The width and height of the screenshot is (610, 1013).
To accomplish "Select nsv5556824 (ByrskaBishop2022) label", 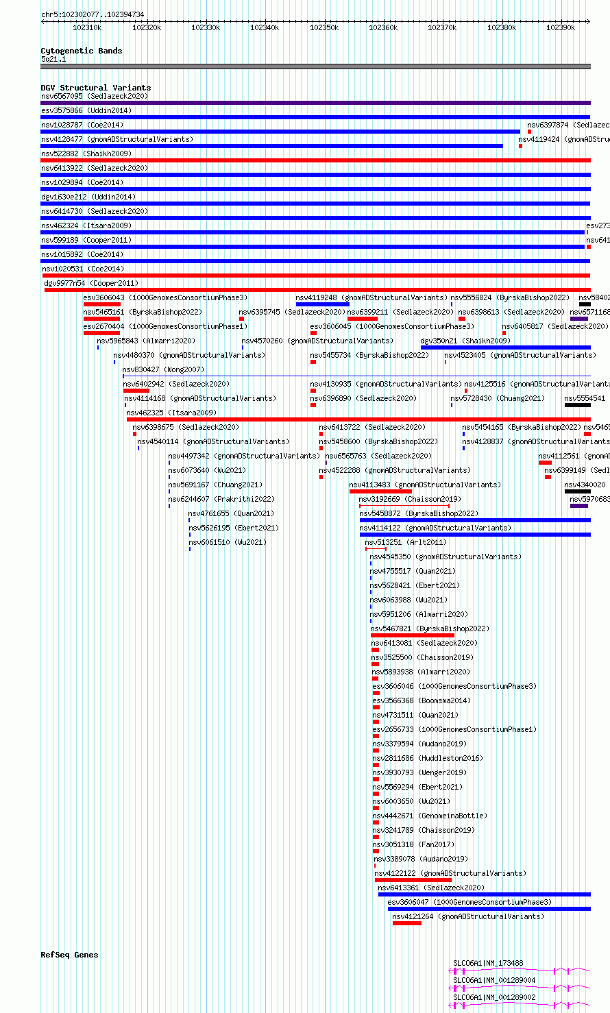I will click(510, 297).
